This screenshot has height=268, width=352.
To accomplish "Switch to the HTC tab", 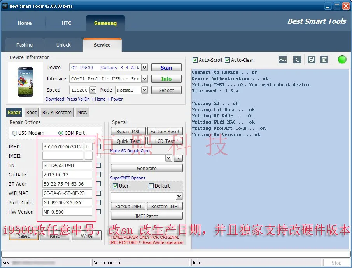I will click(67, 23).
